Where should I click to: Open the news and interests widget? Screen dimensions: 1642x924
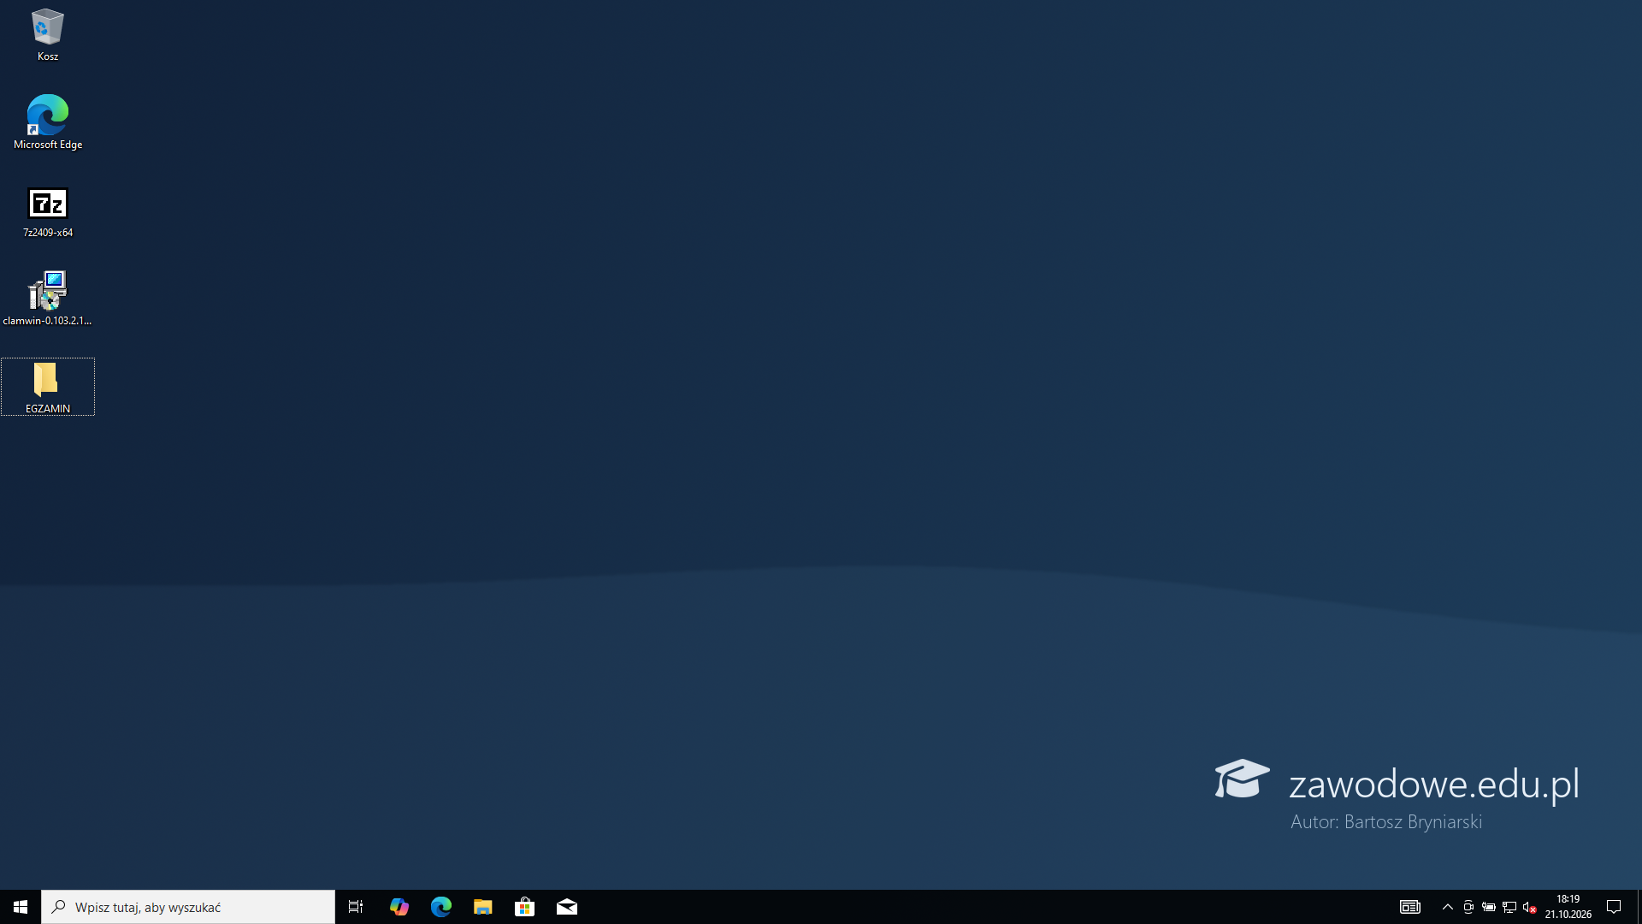click(x=1409, y=907)
